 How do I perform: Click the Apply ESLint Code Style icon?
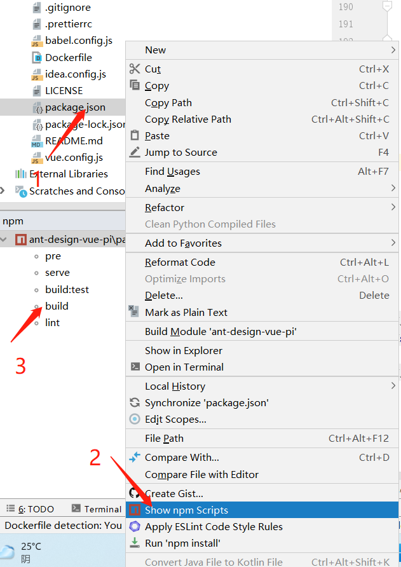135,526
